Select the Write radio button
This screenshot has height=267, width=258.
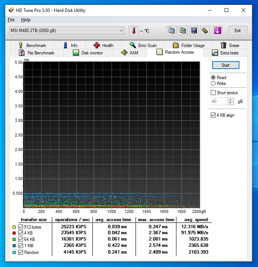pos(213,84)
